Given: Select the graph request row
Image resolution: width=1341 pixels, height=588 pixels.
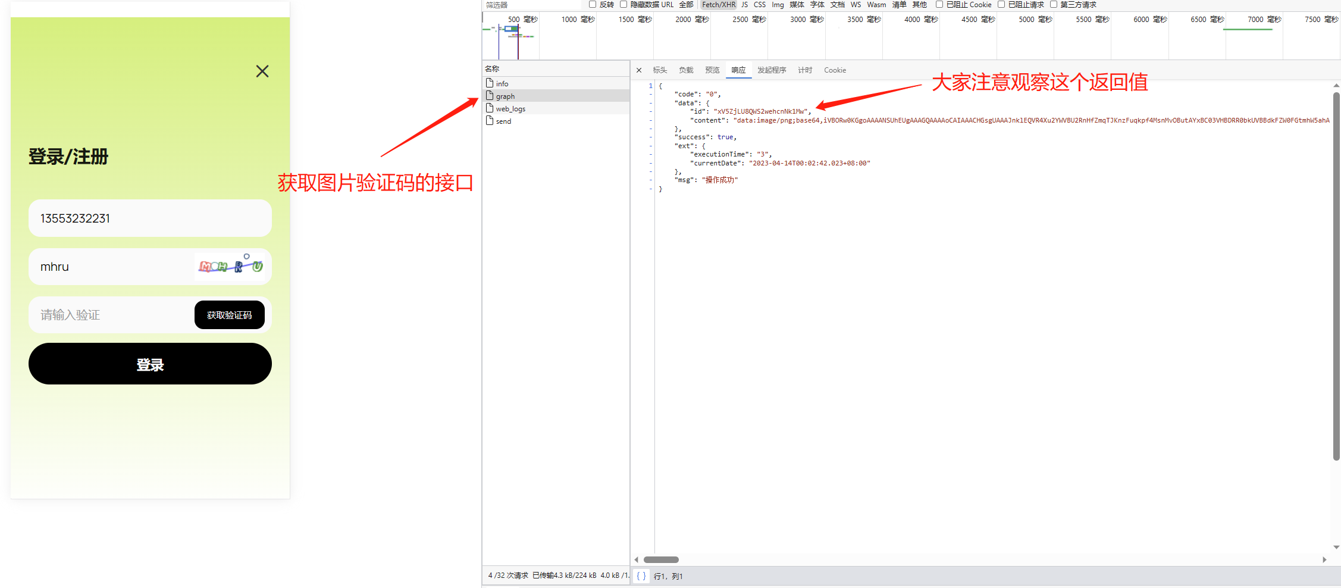Looking at the screenshot, I should (x=556, y=96).
